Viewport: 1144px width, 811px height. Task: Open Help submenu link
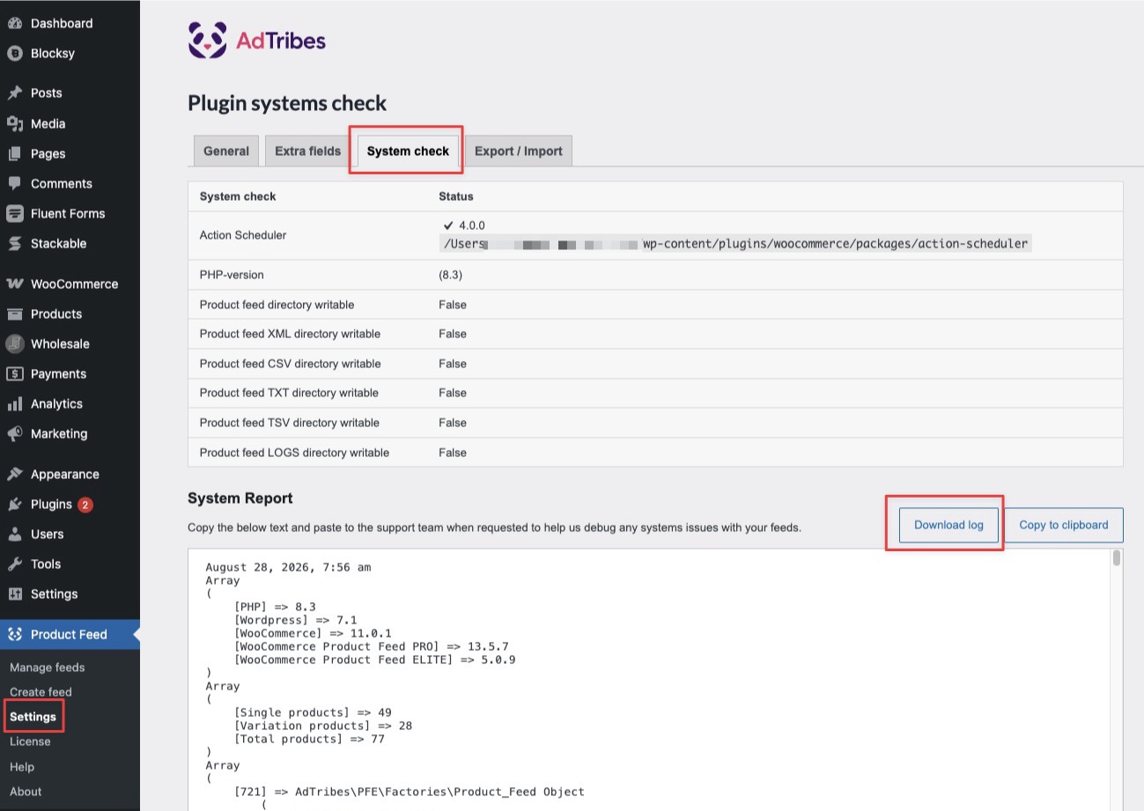[22, 767]
